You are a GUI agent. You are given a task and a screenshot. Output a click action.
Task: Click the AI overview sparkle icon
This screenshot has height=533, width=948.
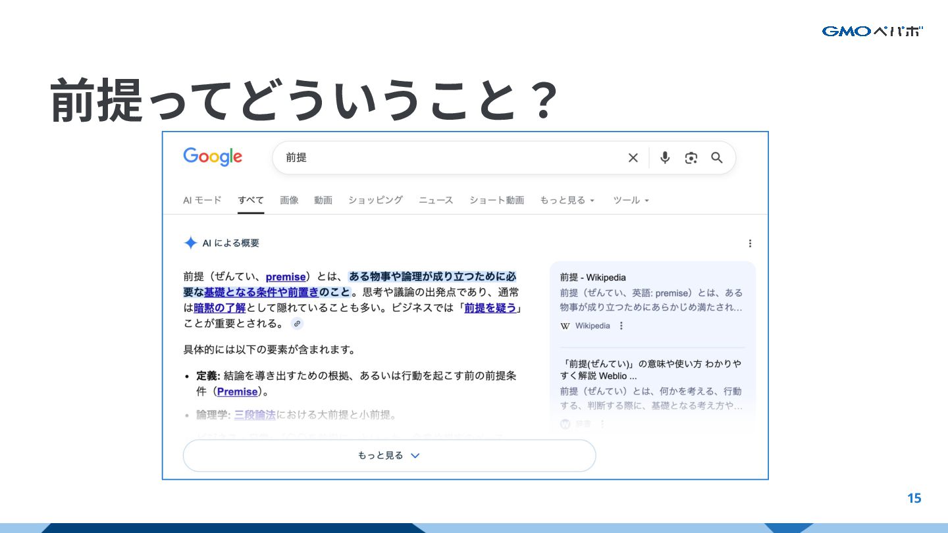tap(190, 243)
